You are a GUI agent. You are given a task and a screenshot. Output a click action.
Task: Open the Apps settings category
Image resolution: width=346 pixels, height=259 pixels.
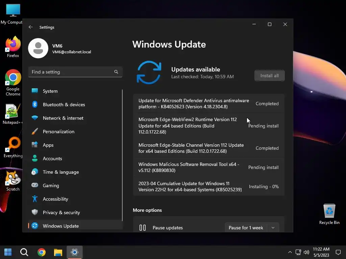point(75,145)
